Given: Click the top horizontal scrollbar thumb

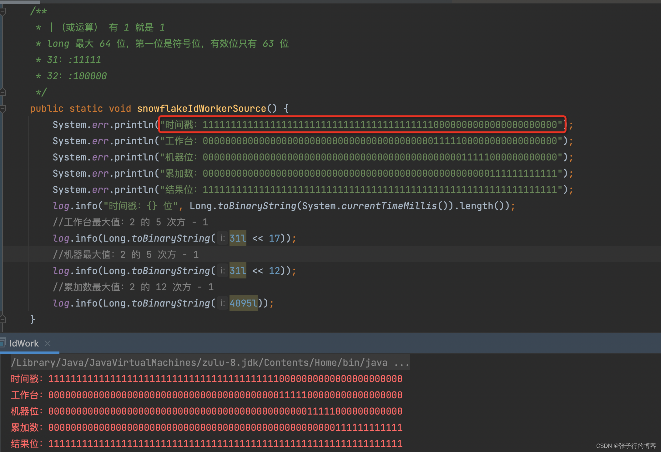Looking at the screenshot, I should tap(20, 2).
